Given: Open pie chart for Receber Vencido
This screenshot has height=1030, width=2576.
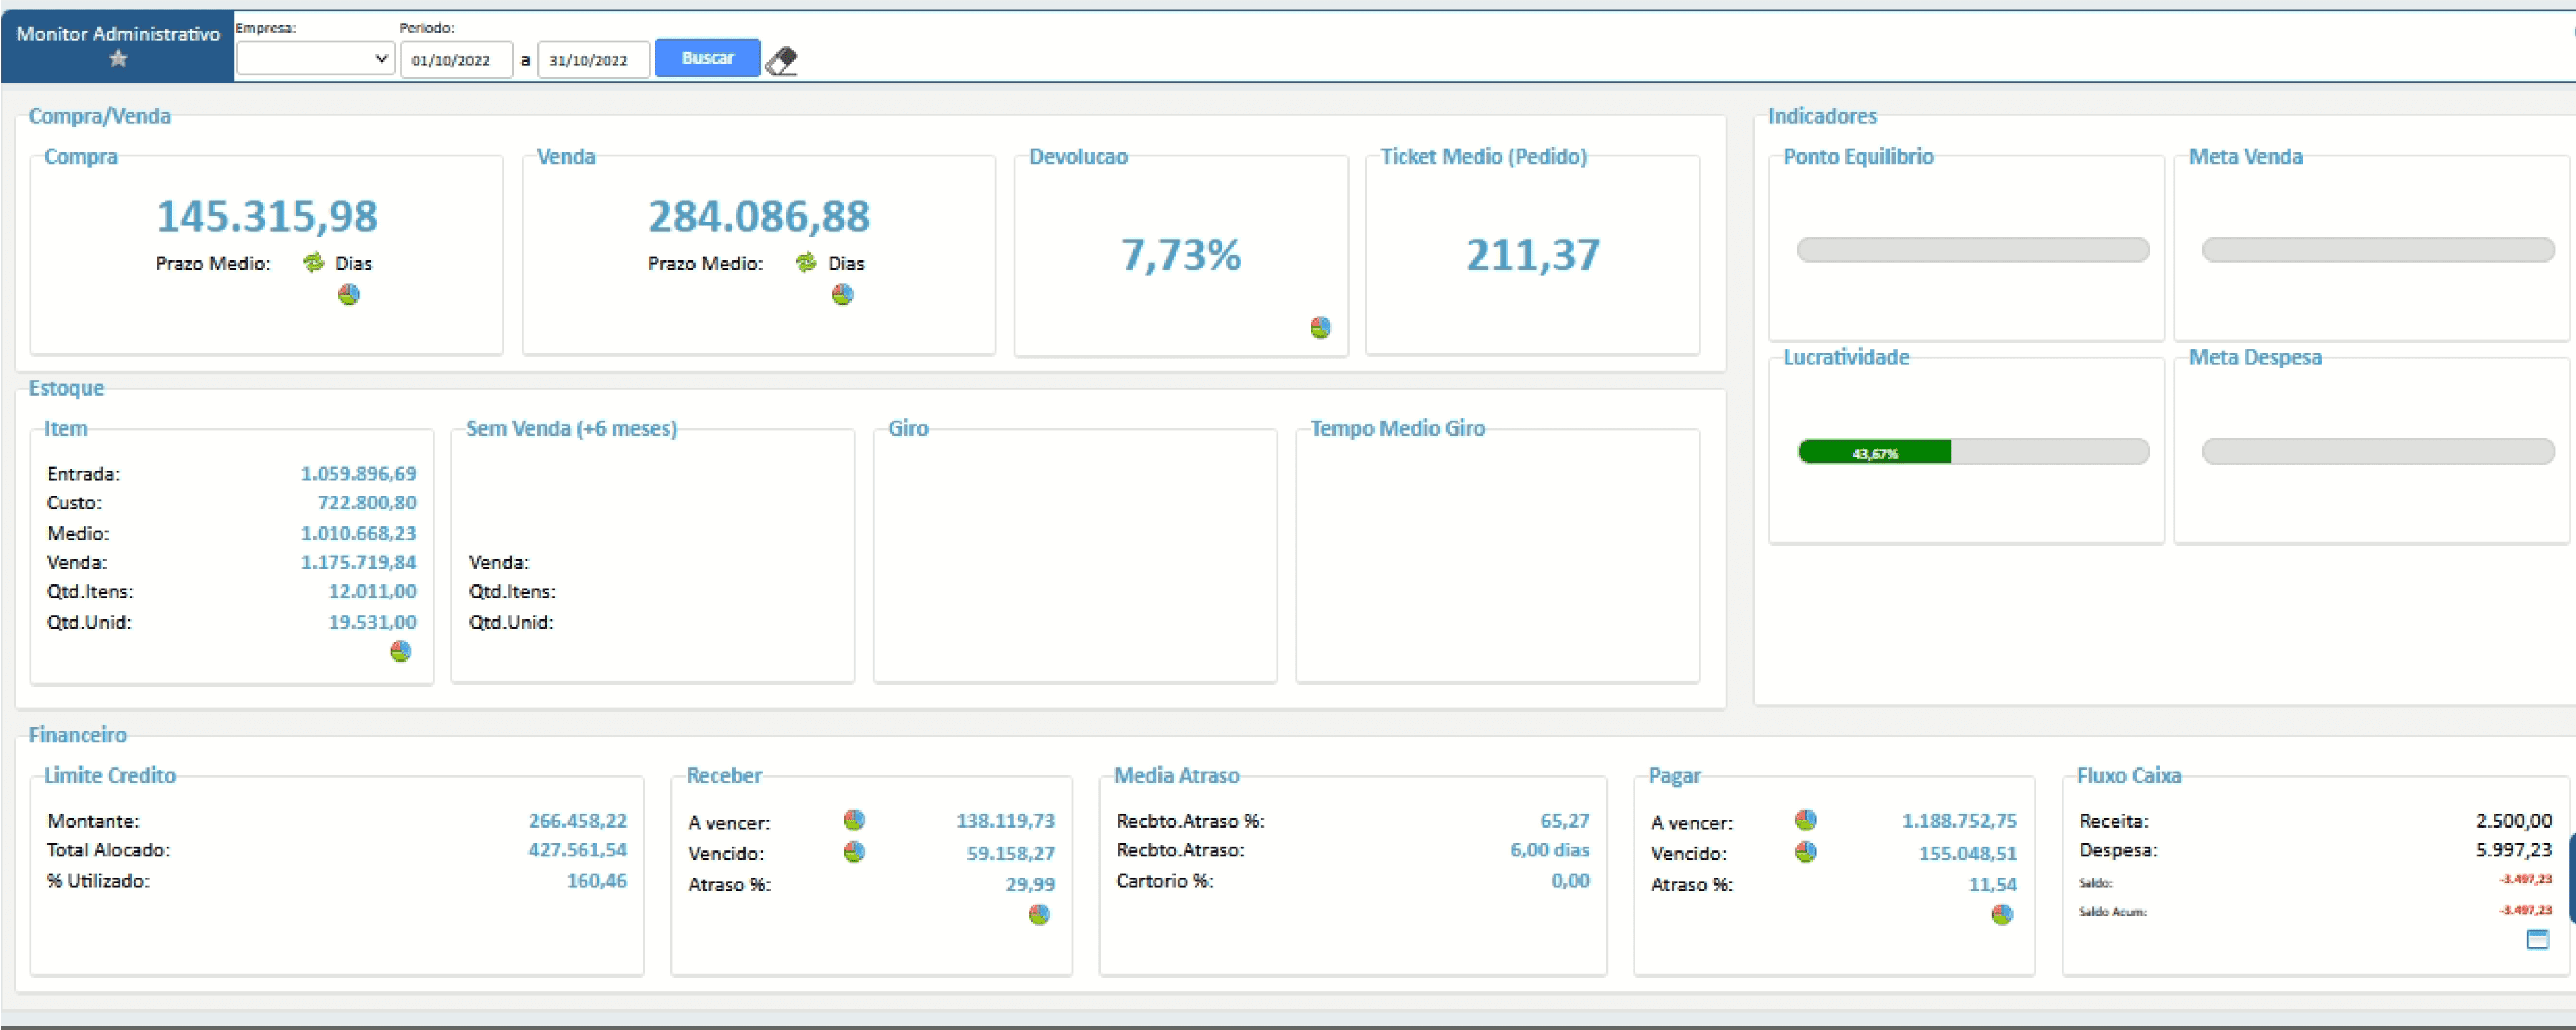Looking at the screenshot, I should 854,852.
